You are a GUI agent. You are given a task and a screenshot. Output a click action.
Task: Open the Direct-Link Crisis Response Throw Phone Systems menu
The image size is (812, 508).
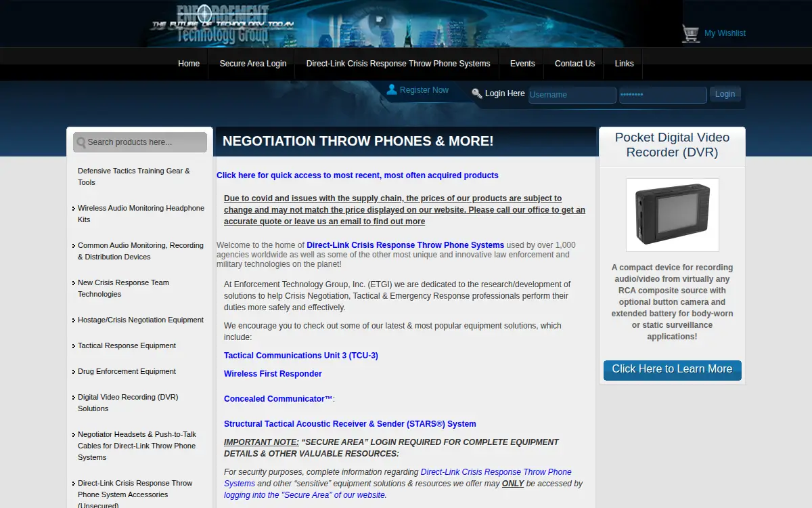coord(398,64)
